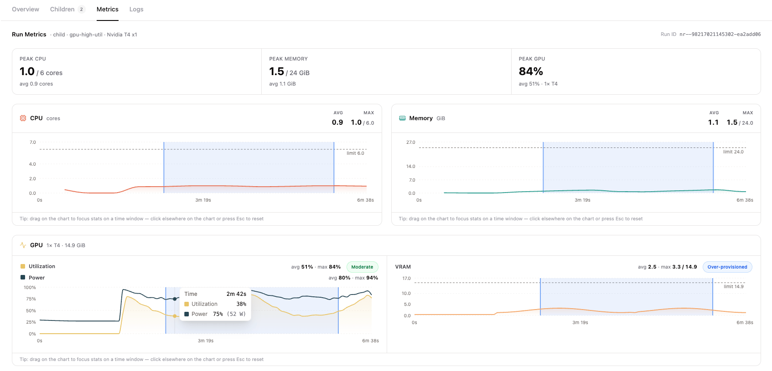The image size is (772, 371).
Task: Click the PEAK MEMORY card
Action: coord(386,71)
